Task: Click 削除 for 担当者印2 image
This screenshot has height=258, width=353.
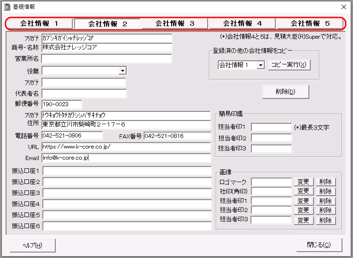Action: point(325,210)
